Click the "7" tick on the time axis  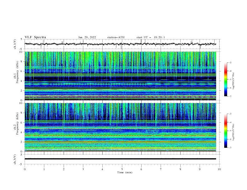[161, 169]
